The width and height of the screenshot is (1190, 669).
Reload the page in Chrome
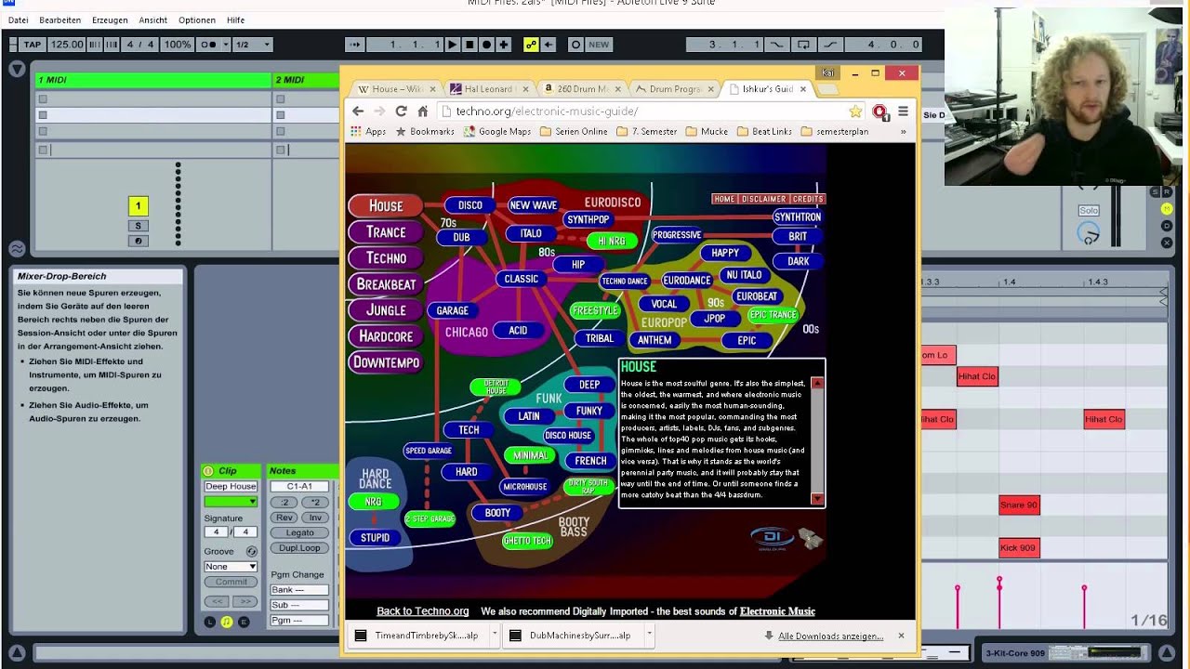401,111
